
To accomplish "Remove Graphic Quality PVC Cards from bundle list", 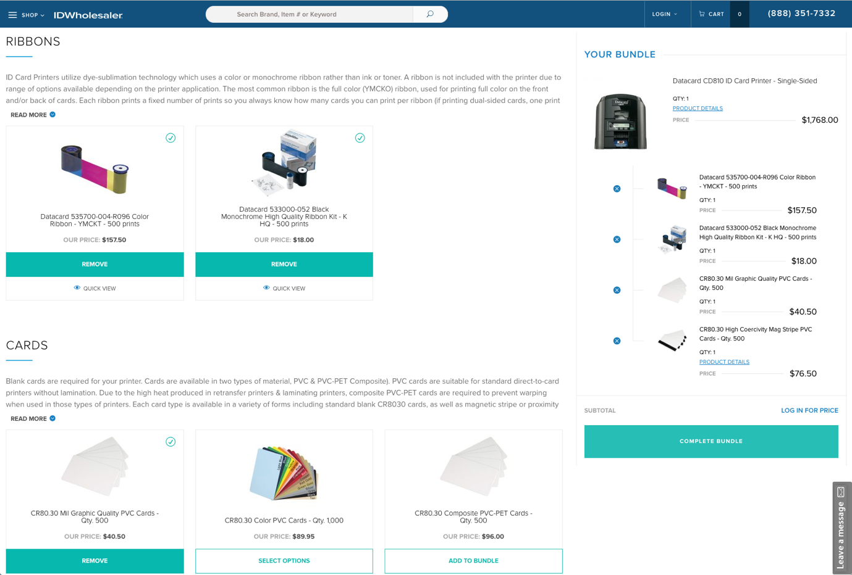I will coord(617,290).
